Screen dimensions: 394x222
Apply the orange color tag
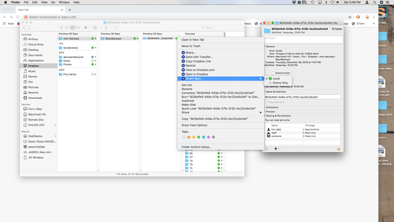pyautogui.click(x=188, y=137)
